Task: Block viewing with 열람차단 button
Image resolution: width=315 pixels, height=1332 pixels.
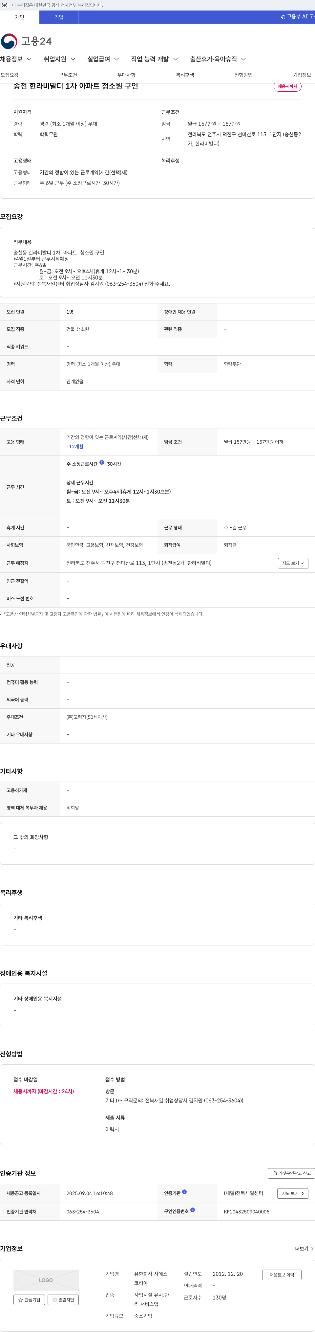Action: [63, 1299]
